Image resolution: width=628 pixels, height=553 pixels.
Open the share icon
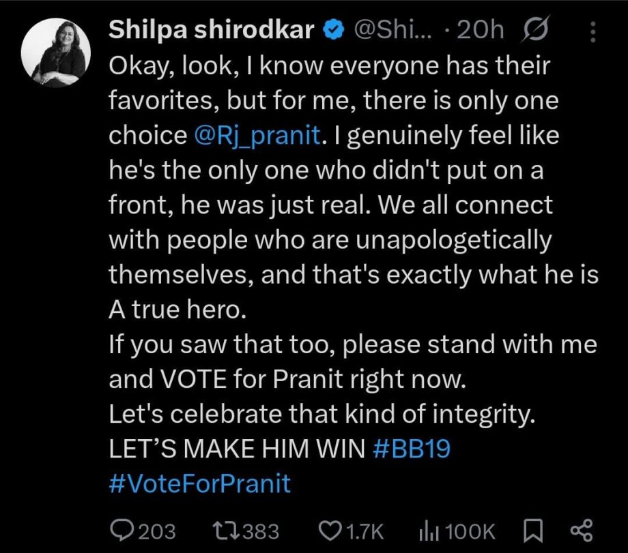click(x=580, y=531)
